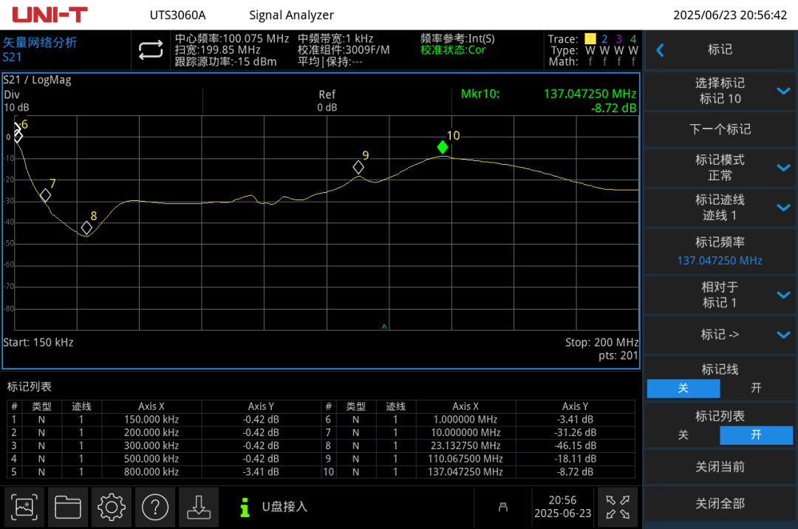The height and width of the screenshot is (529, 798).
Task: Tap the screenshot capture icon
Action: 24,507
